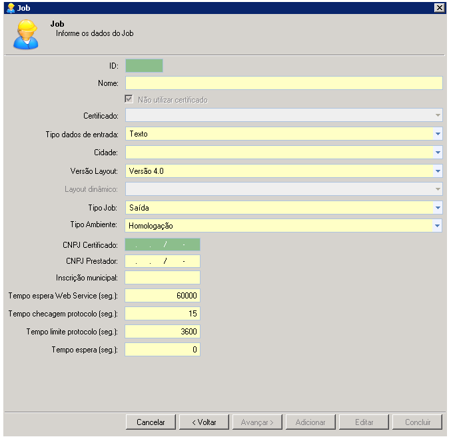Click the 'Tempo espera Web Service' field
This screenshot has width=449, height=439.
pyautogui.click(x=163, y=296)
